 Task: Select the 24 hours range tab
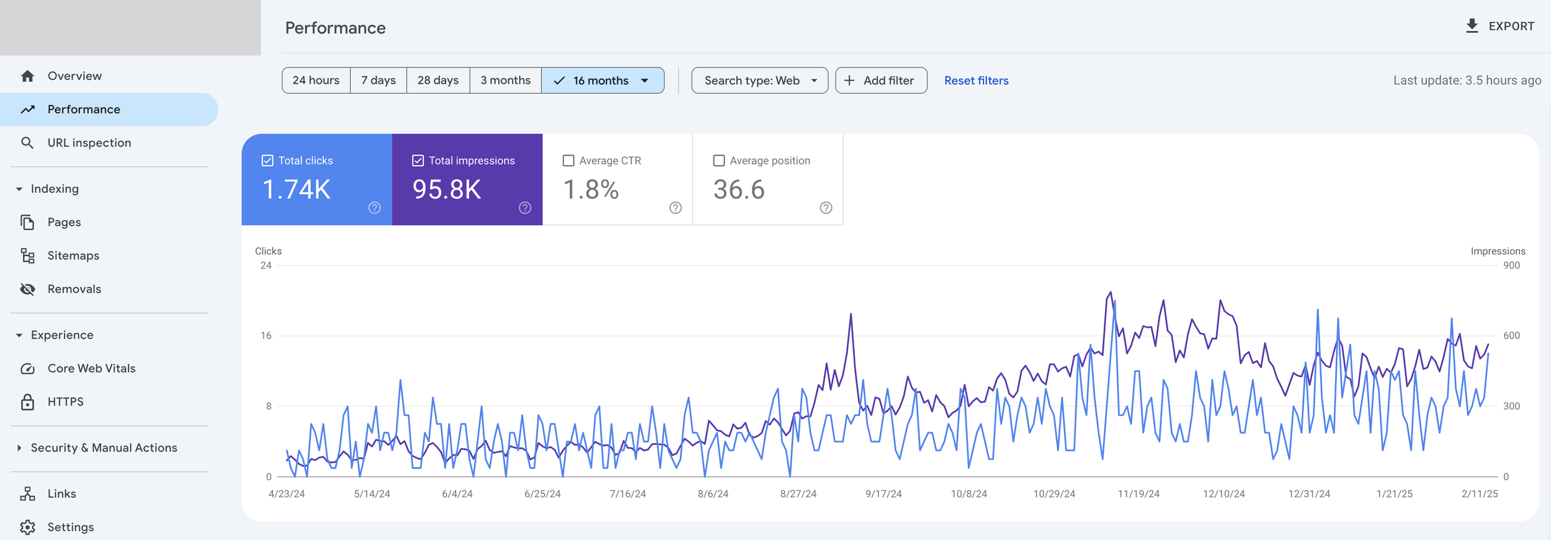tap(316, 81)
